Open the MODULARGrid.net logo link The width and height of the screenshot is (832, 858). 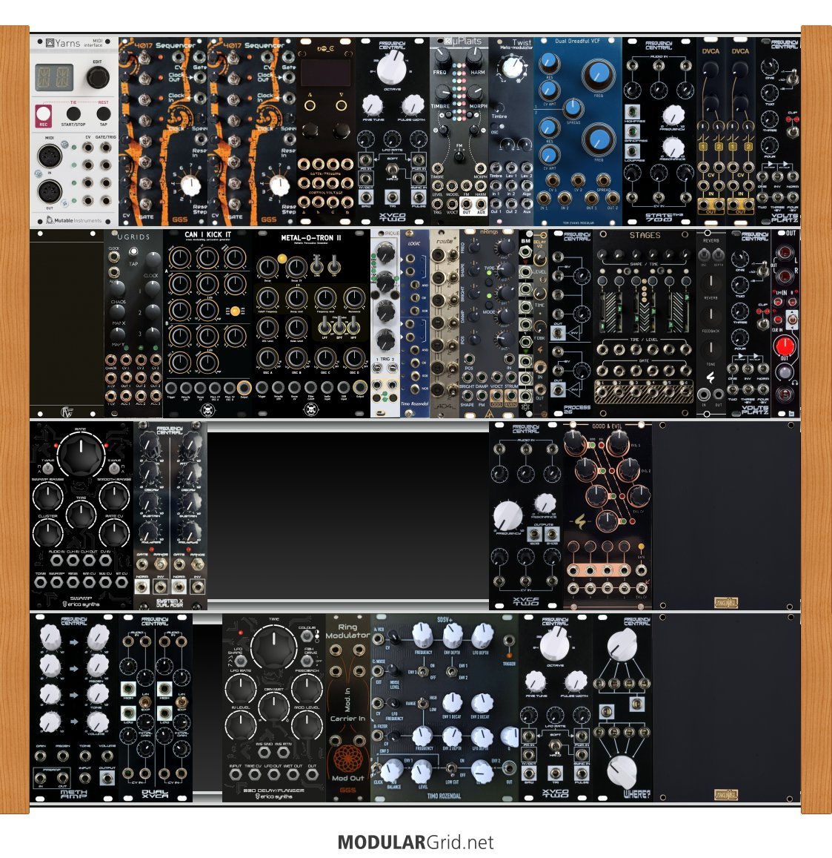coord(416,842)
